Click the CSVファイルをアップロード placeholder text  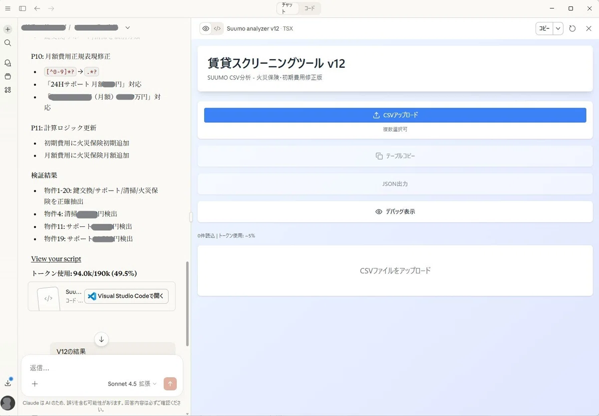[x=395, y=271]
